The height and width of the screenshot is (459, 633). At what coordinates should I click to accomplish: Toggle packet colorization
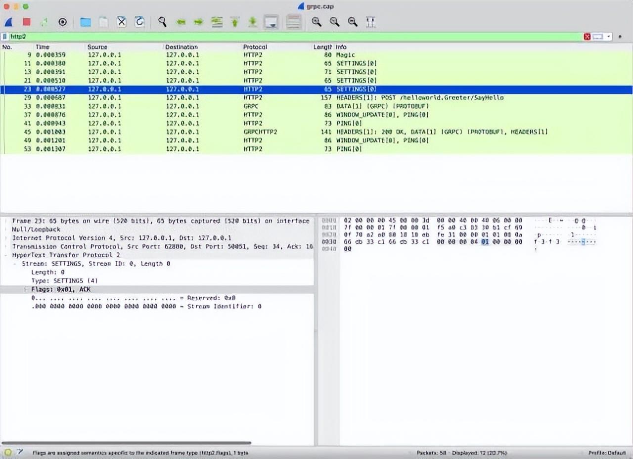pos(294,22)
